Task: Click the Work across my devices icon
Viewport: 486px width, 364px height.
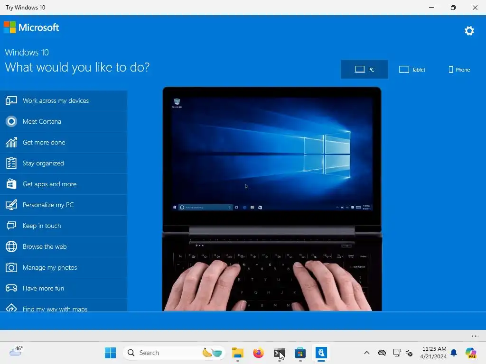Action: (x=11, y=100)
